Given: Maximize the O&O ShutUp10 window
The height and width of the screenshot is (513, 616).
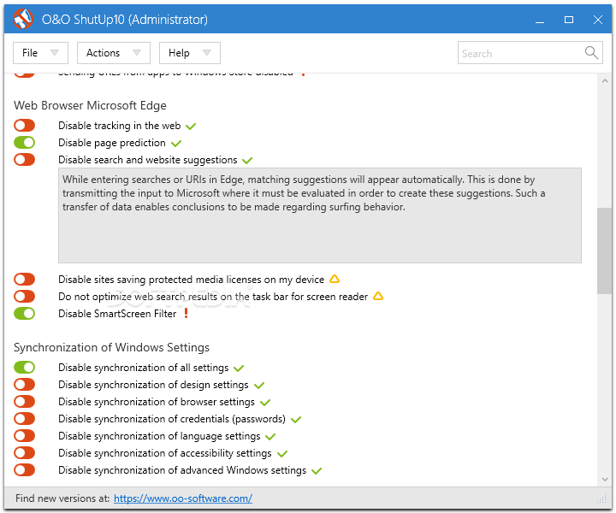Looking at the screenshot, I should click(x=569, y=20).
